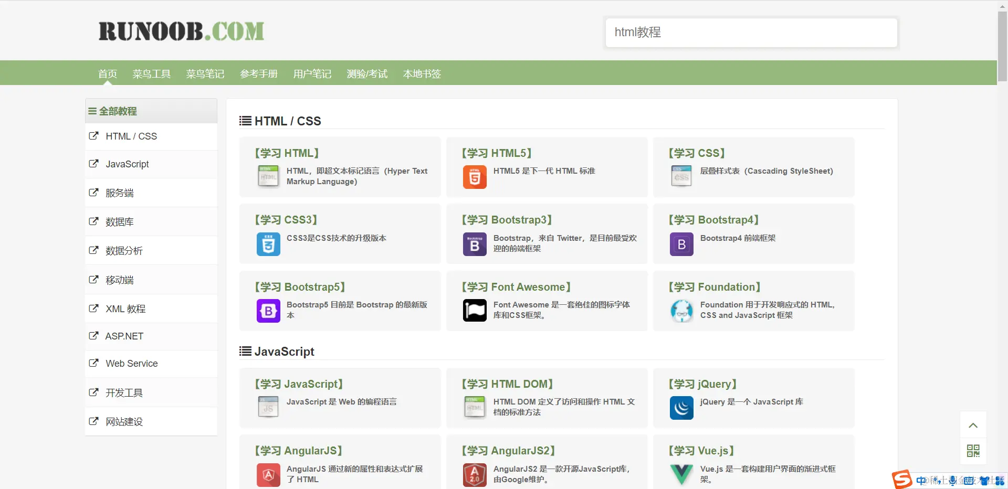The image size is (1008, 489).
Task: Click the Foundation yeti icon
Action: tap(681, 311)
